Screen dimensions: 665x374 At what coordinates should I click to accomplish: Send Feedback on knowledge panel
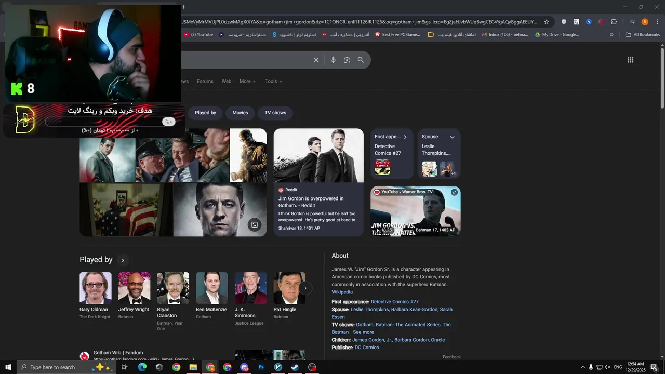pos(451,357)
